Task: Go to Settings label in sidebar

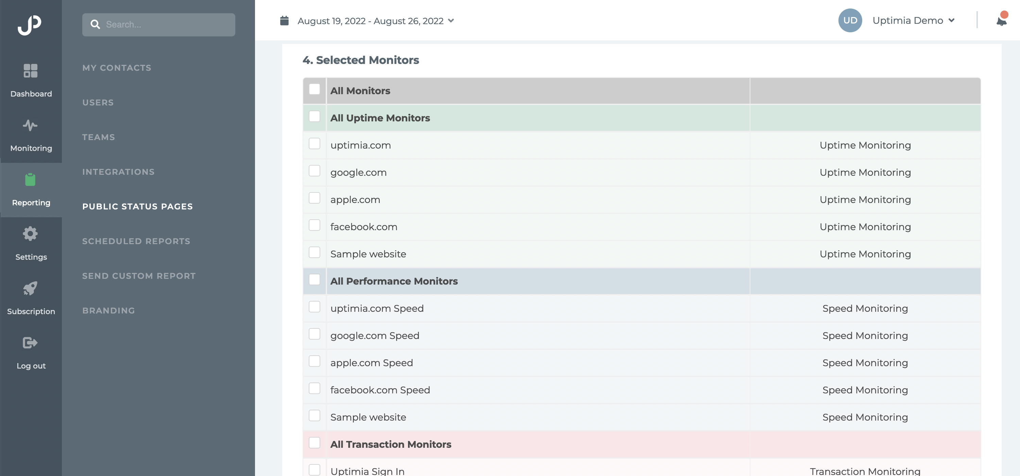Action: 31,257
